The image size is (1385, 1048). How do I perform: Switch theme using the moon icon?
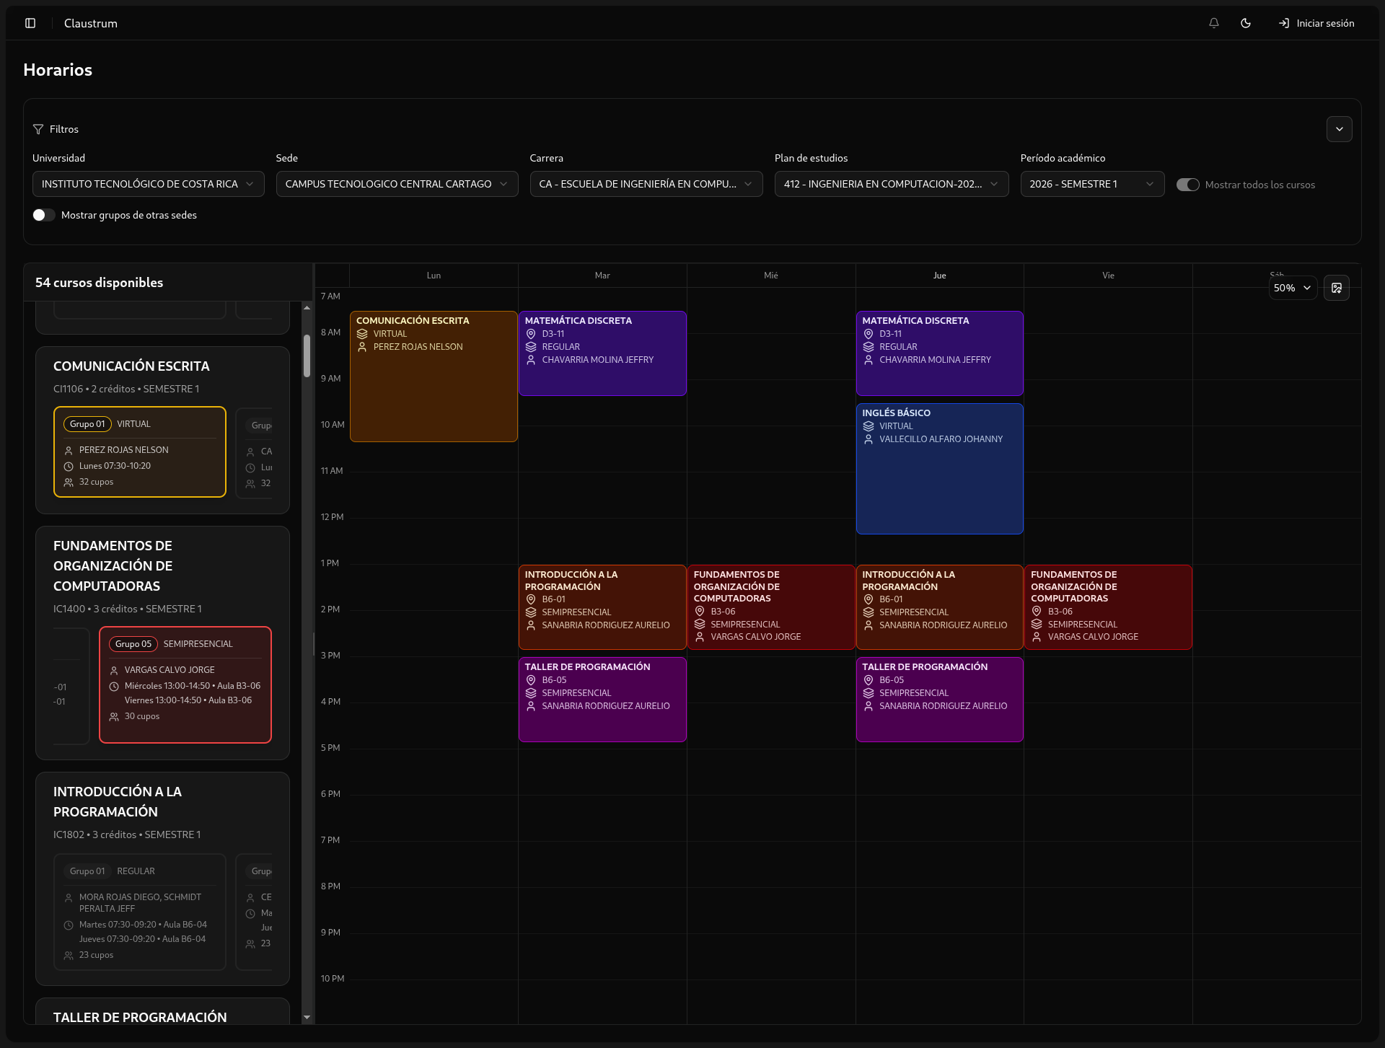[x=1246, y=23]
